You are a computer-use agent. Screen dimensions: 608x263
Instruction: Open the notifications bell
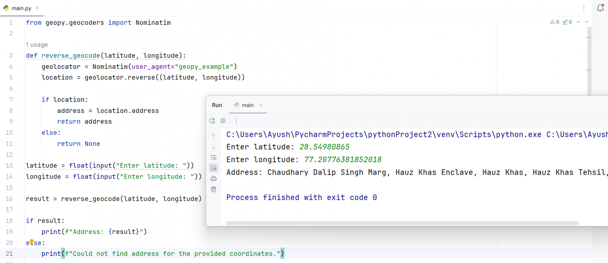(x=600, y=8)
